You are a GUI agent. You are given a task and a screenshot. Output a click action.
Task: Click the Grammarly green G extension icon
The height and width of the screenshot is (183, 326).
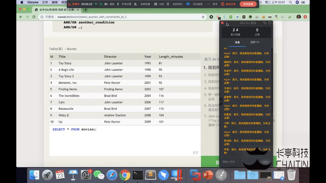pyautogui.click(x=231, y=17)
